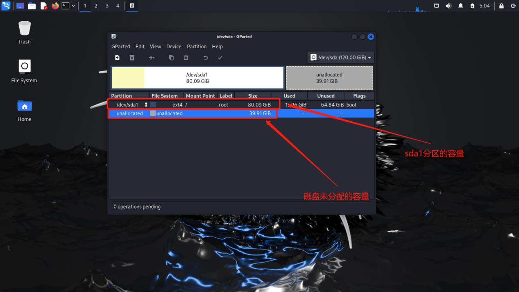The width and height of the screenshot is (519, 292).
Task: Click the Paste partition toolbar icon
Action: pos(186,58)
